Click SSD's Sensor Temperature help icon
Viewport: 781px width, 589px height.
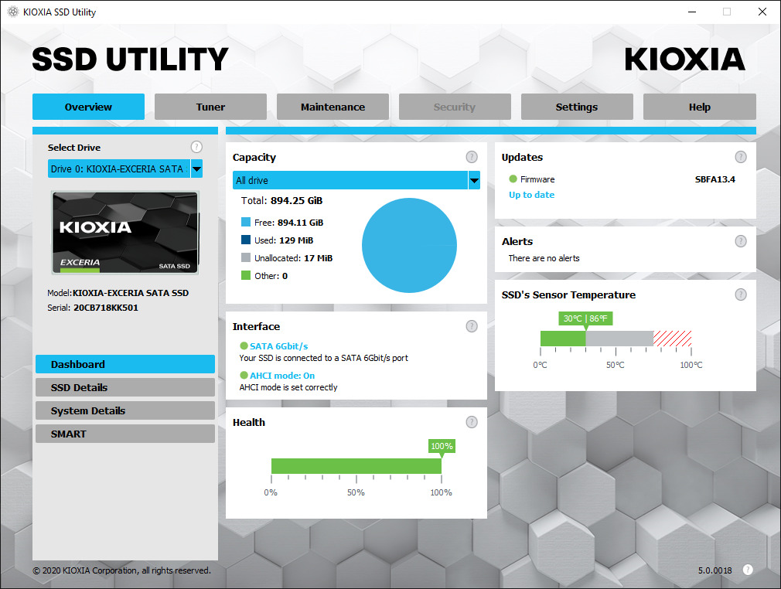point(741,294)
